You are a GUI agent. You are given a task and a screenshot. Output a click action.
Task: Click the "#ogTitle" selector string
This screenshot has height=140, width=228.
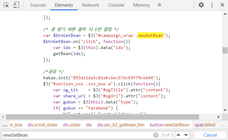tap(113, 90)
